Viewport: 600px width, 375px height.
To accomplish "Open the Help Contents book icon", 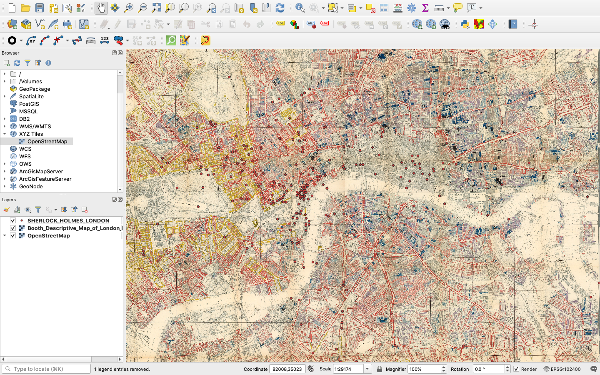I will pyautogui.click(x=513, y=25).
